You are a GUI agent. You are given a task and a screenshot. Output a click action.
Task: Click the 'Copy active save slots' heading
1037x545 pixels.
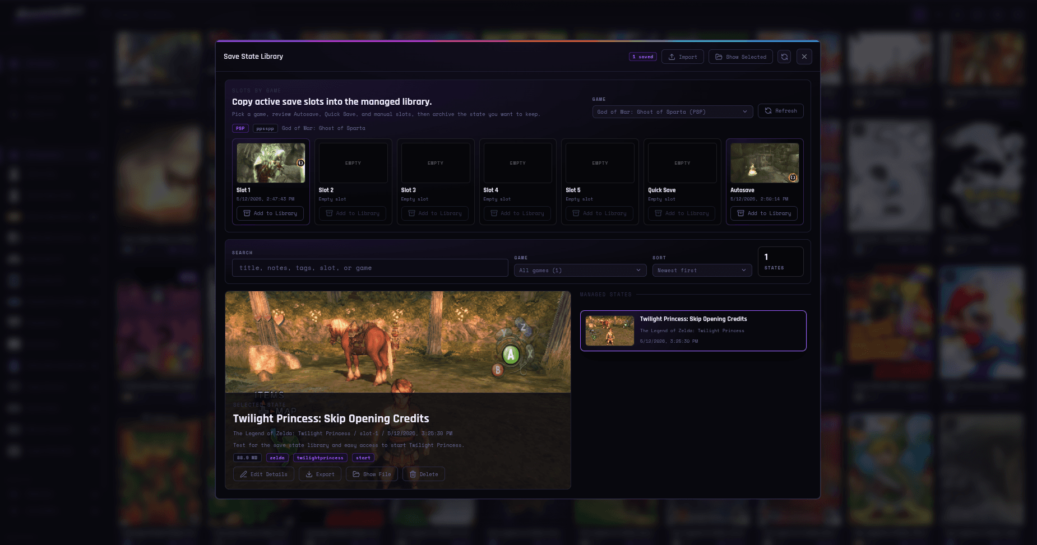332,102
